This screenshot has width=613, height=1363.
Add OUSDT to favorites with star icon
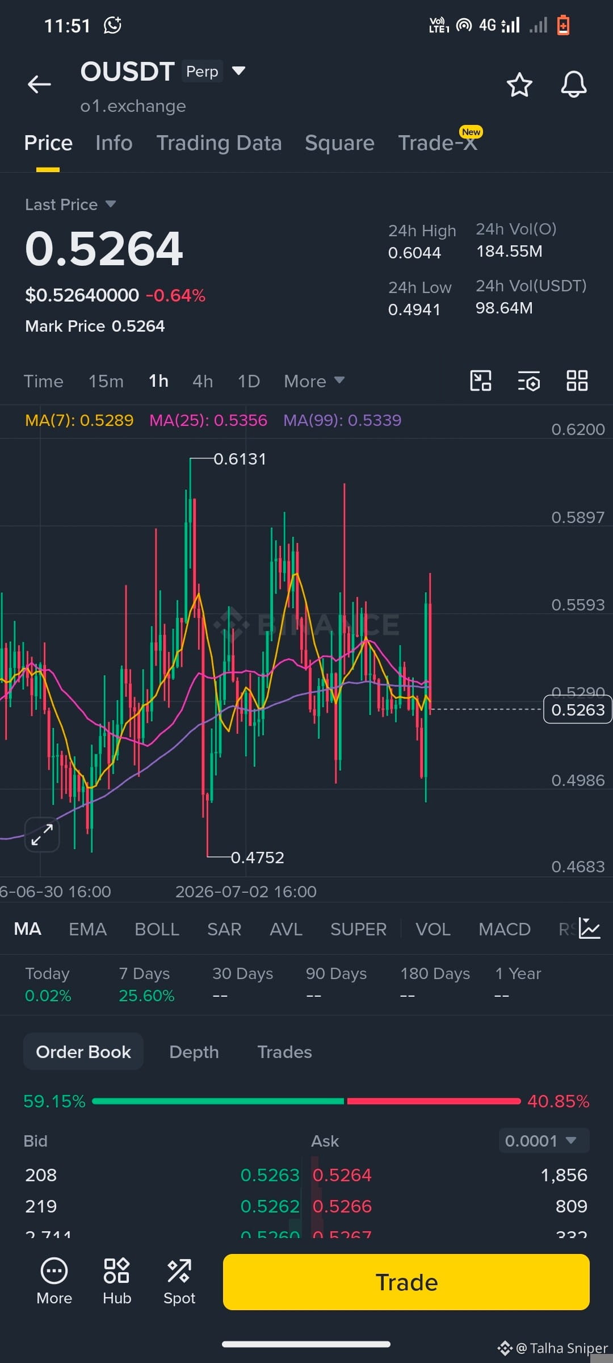coord(519,85)
